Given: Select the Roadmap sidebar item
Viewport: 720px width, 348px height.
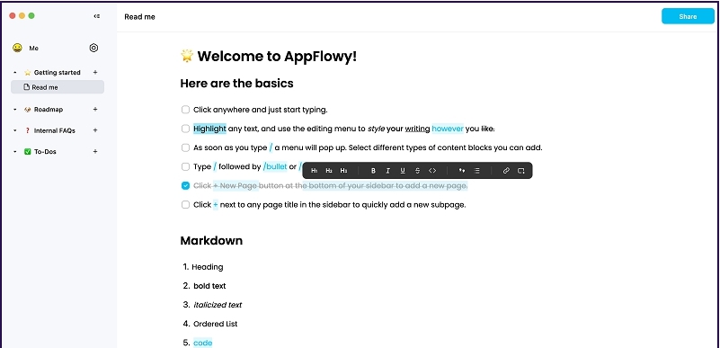Looking at the screenshot, I should pos(49,110).
